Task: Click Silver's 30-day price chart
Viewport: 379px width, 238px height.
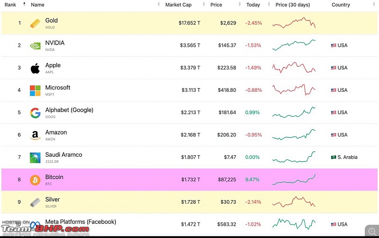Action: pyautogui.click(x=294, y=202)
